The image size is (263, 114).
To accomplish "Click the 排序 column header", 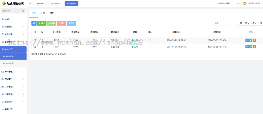I will tap(150, 32).
